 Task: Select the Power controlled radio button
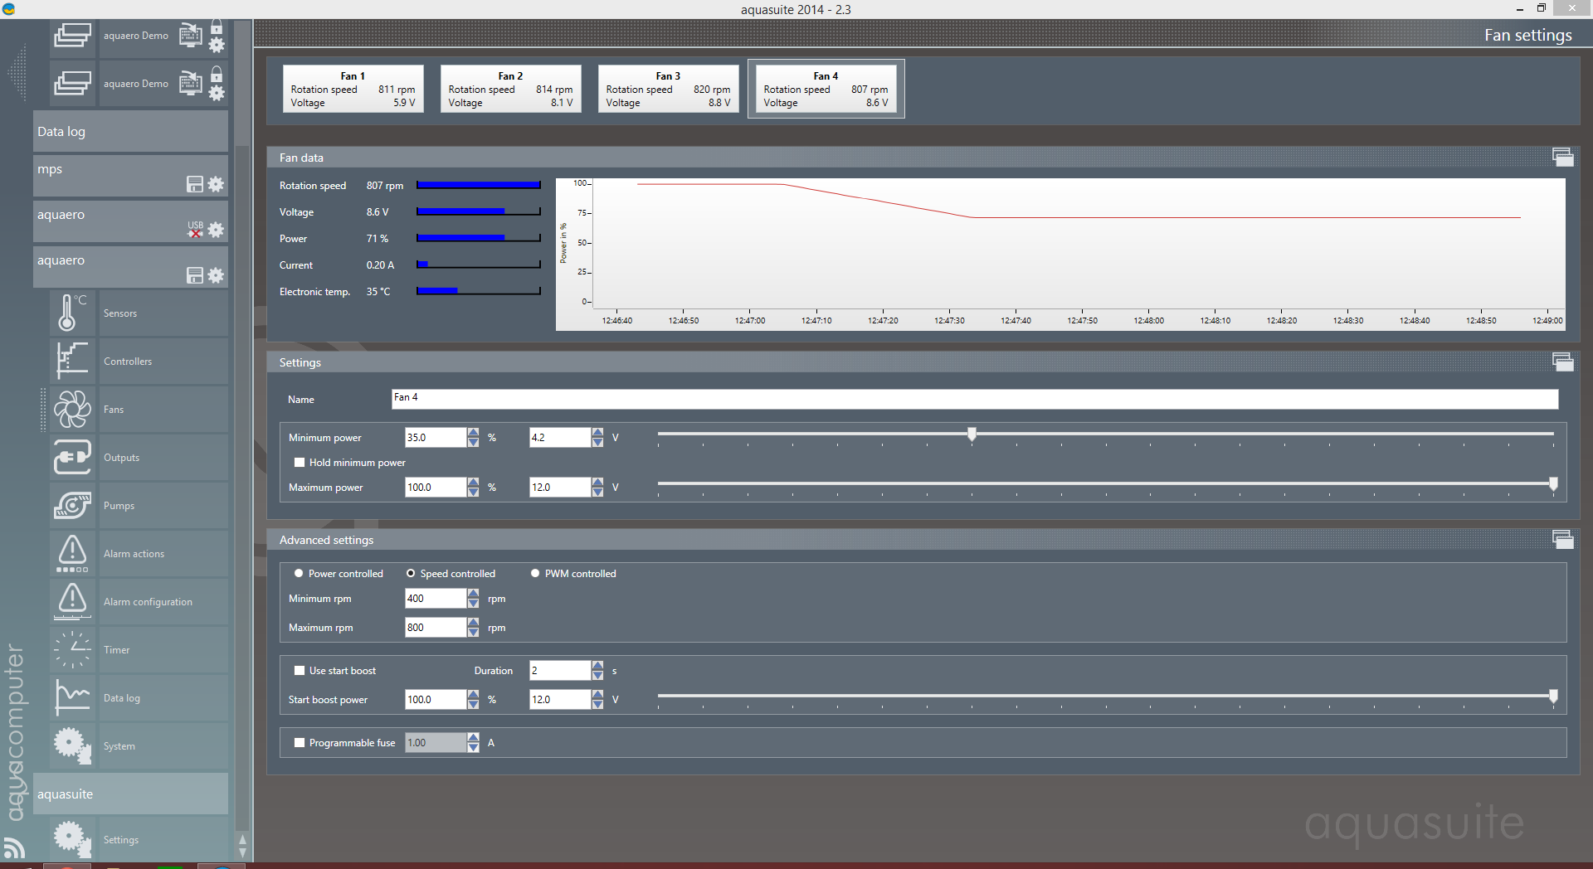pos(299,574)
